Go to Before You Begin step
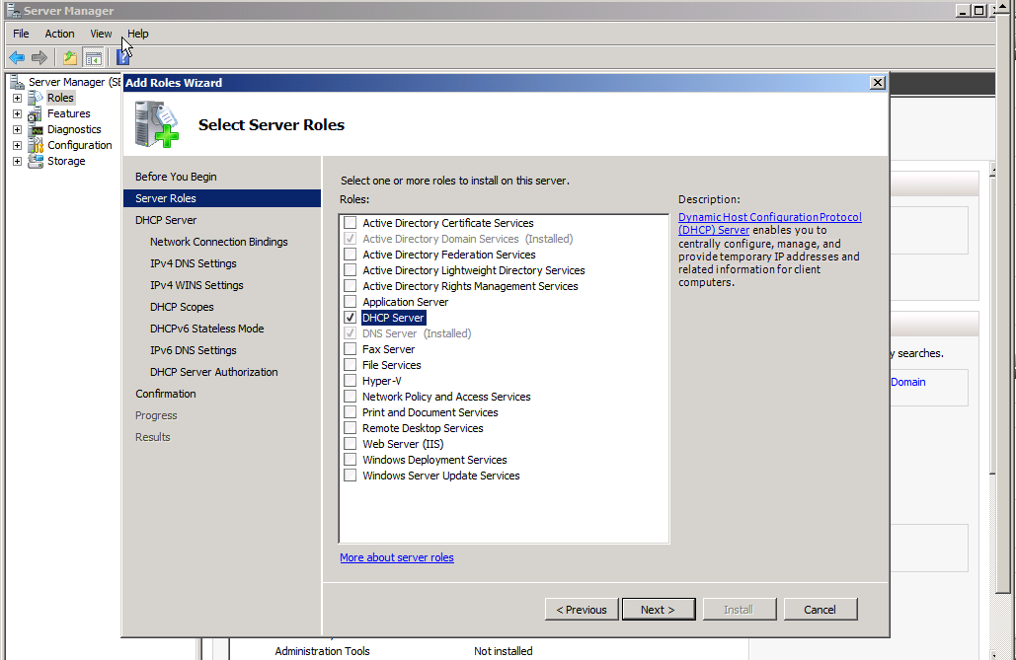The width and height of the screenshot is (1016, 660). [176, 177]
